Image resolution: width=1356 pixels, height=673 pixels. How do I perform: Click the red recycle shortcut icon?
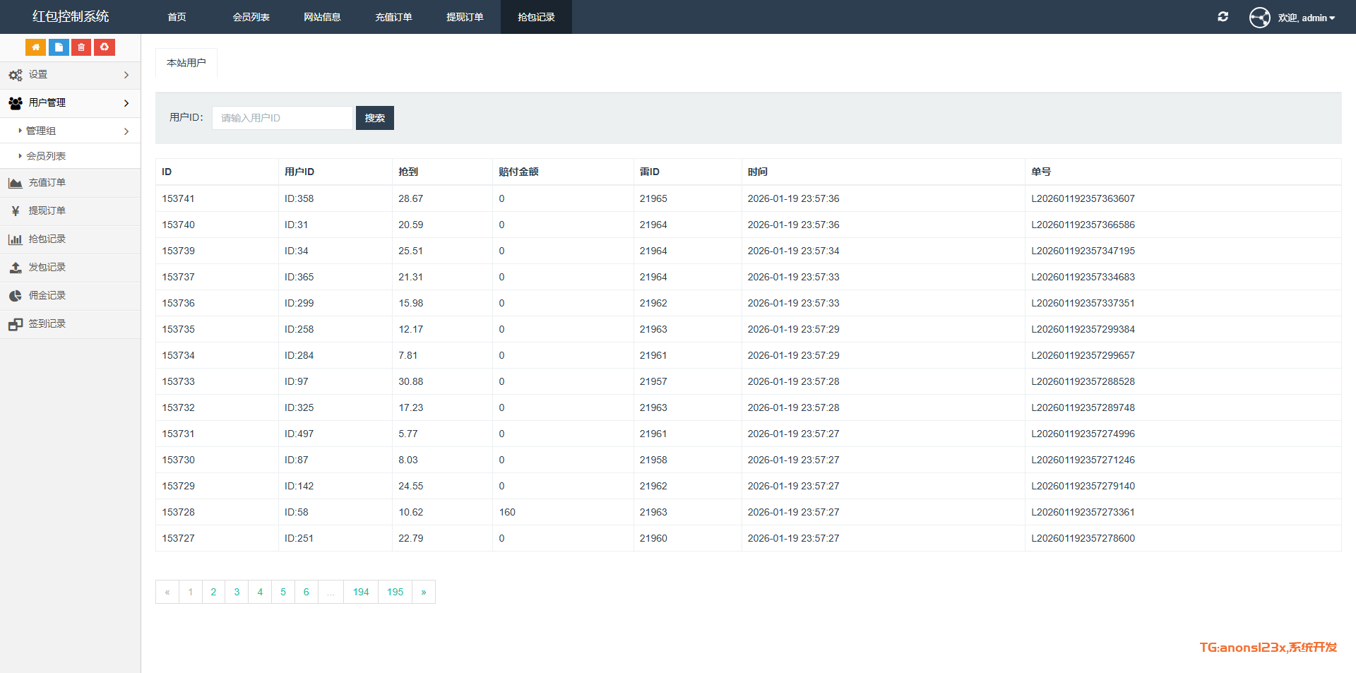pos(105,47)
